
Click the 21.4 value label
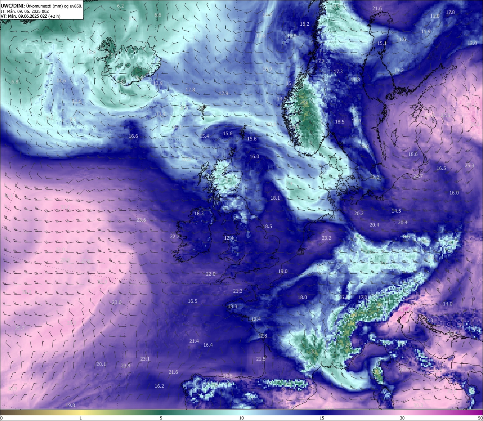tap(194, 341)
